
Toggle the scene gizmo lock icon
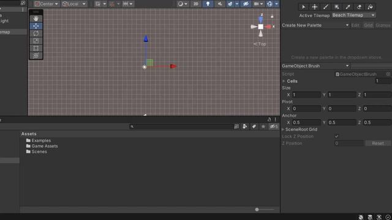click(272, 16)
